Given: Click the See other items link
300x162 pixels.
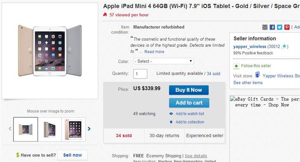Looking at the screenshot, I should pyautogui.click(x=248, y=83).
